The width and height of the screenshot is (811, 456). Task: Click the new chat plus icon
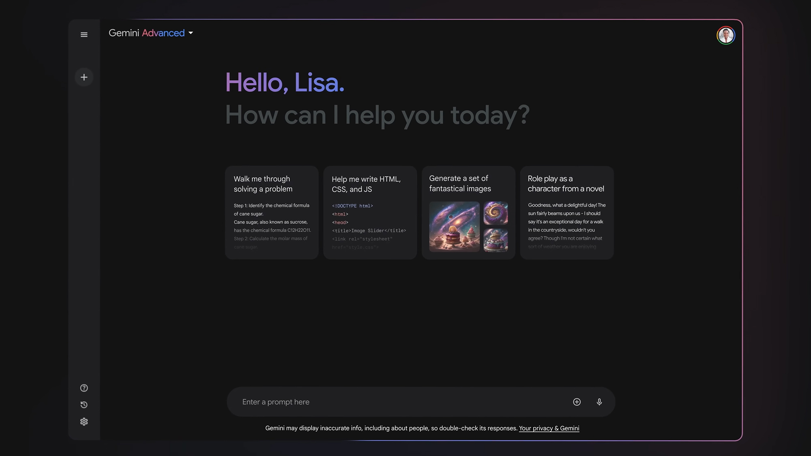pyautogui.click(x=84, y=77)
